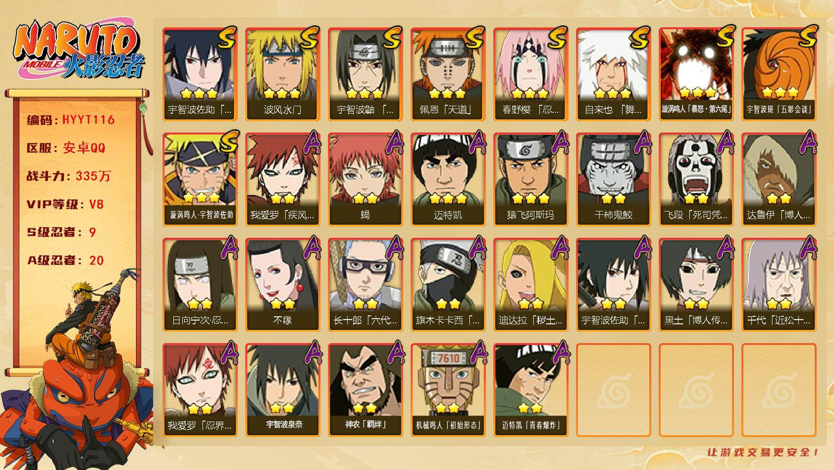This screenshot has height=470, width=834.
Task: Click the first empty leaf-symbol slot
Action: [613, 390]
